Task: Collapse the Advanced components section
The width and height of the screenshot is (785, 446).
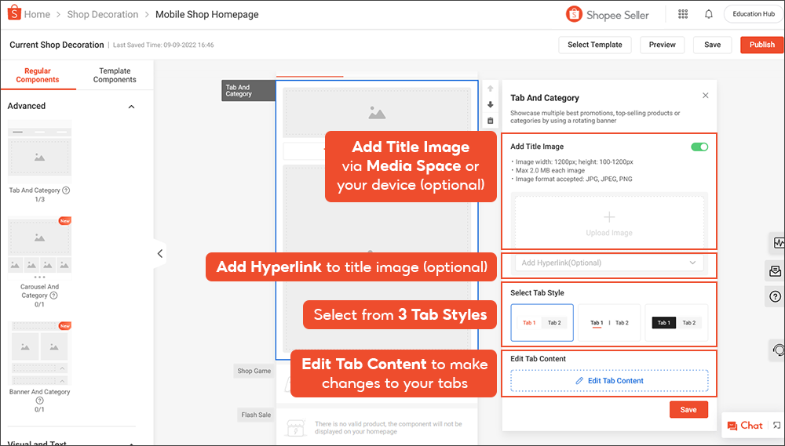Action: click(131, 107)
